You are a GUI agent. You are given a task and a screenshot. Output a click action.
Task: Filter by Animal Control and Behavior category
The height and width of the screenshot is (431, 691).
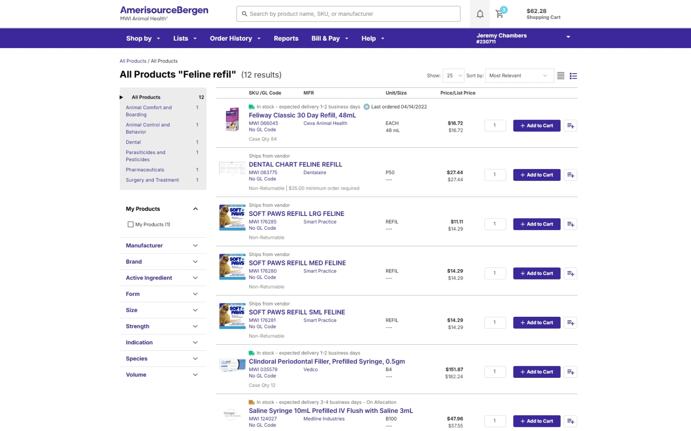point(148,128)
